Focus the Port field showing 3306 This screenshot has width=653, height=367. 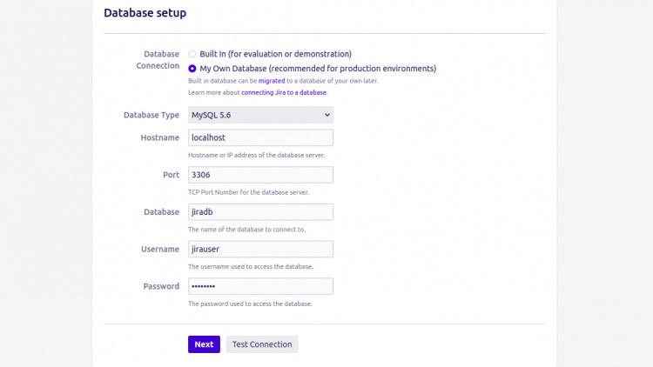(x=260, y=175)
